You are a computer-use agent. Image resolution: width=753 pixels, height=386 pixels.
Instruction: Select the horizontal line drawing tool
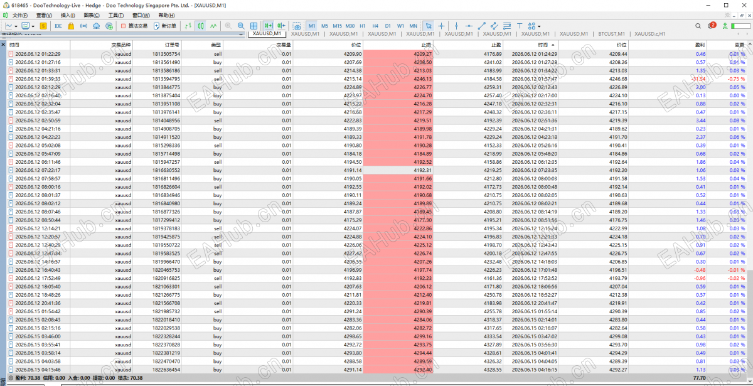tap(469, 26)
